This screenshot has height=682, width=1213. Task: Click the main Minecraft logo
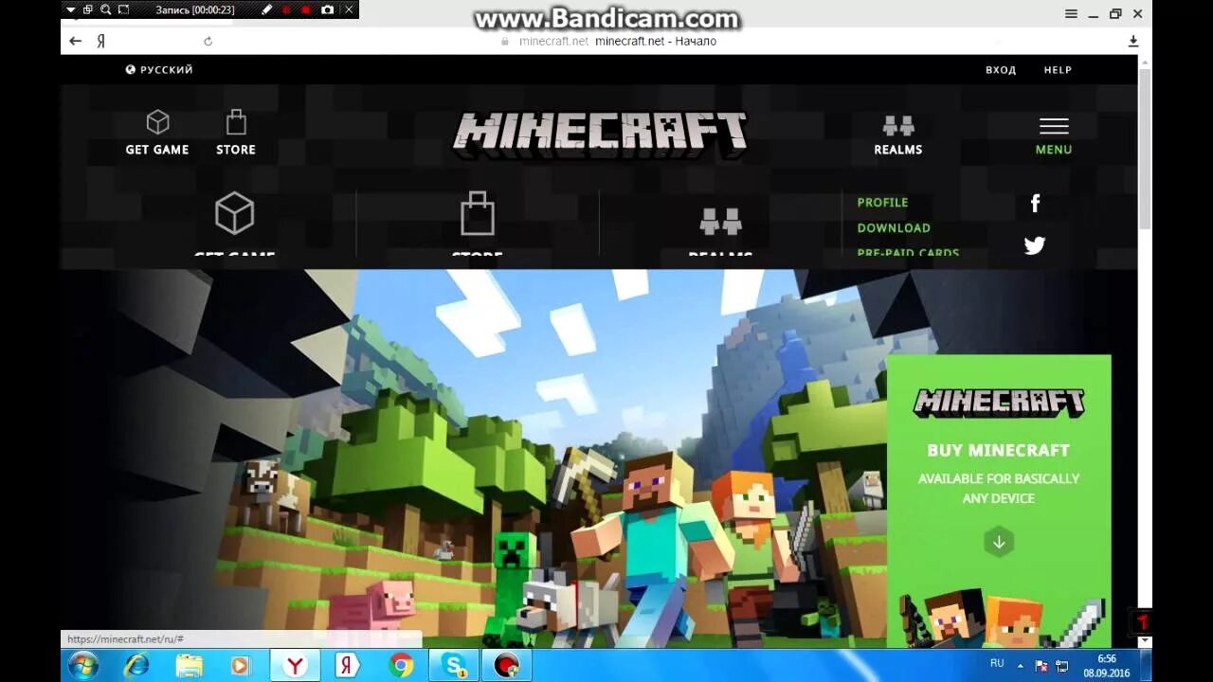coord(600,133)
